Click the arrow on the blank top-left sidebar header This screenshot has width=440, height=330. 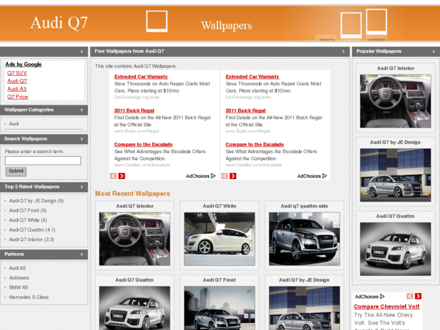(x=82, y=51)
